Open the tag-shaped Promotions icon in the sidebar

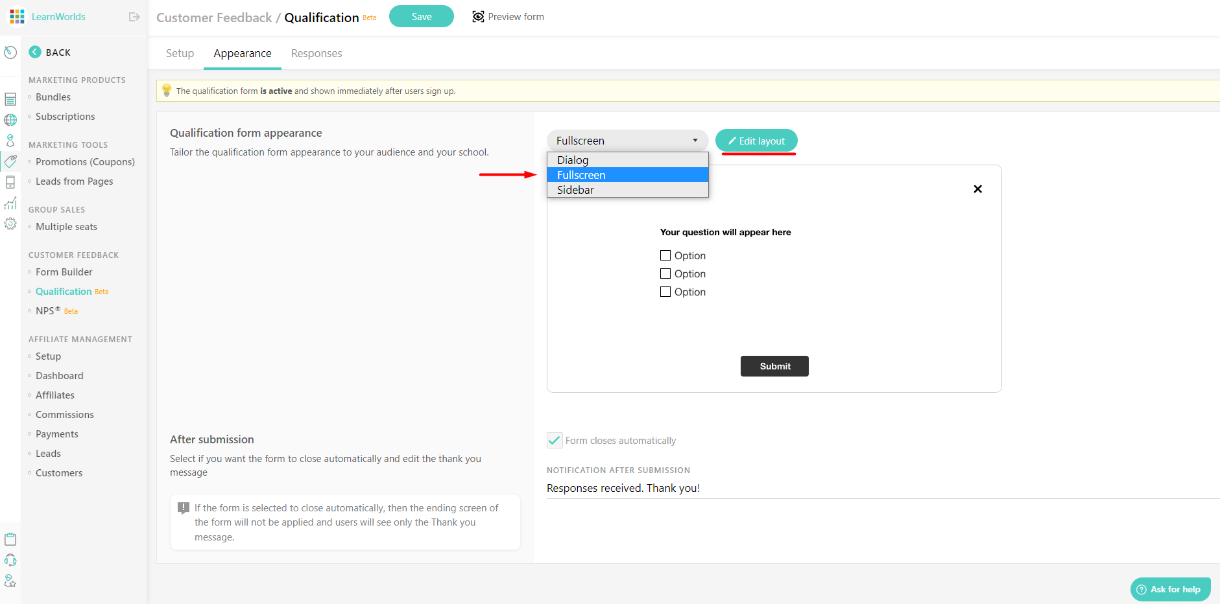click(10, 161)
